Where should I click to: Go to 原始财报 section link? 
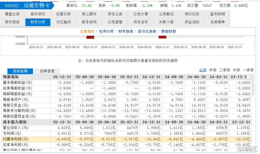(169, 32)
